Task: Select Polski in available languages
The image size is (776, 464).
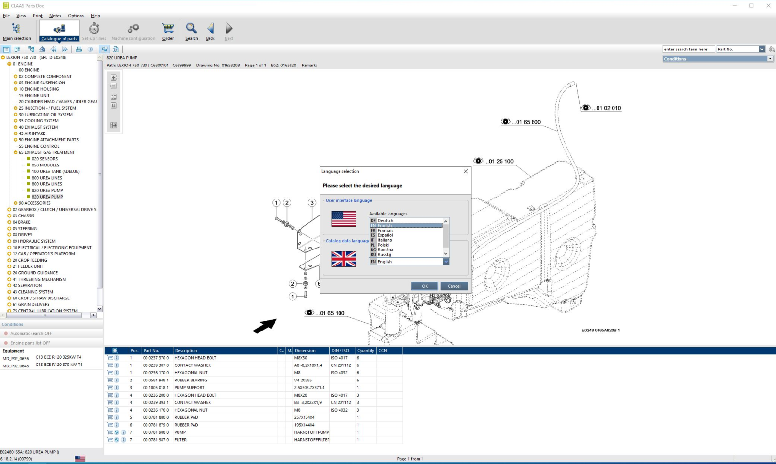Action: coord(406,245)
